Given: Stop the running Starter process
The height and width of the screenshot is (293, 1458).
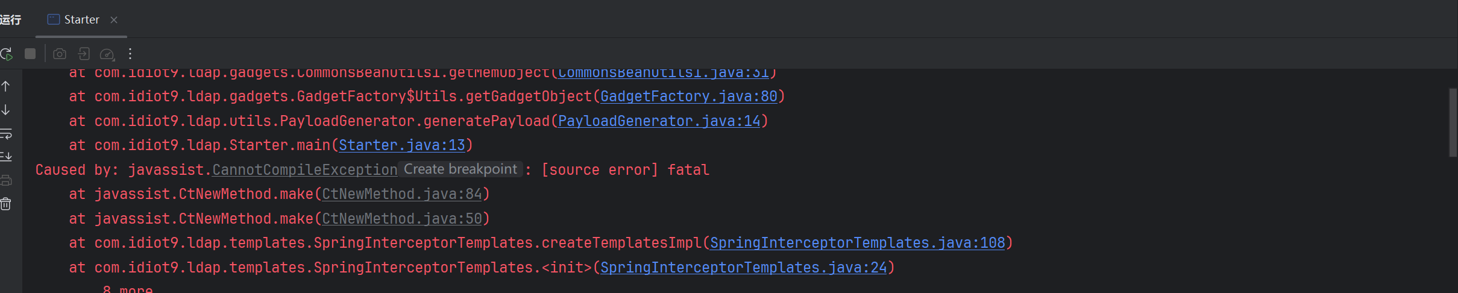Looking at the screenshot, I should 30,54.
